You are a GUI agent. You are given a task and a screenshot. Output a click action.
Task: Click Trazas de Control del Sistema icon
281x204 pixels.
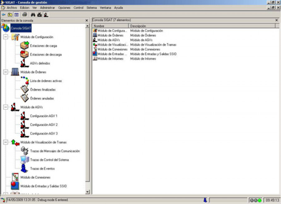tap(25, 160)
